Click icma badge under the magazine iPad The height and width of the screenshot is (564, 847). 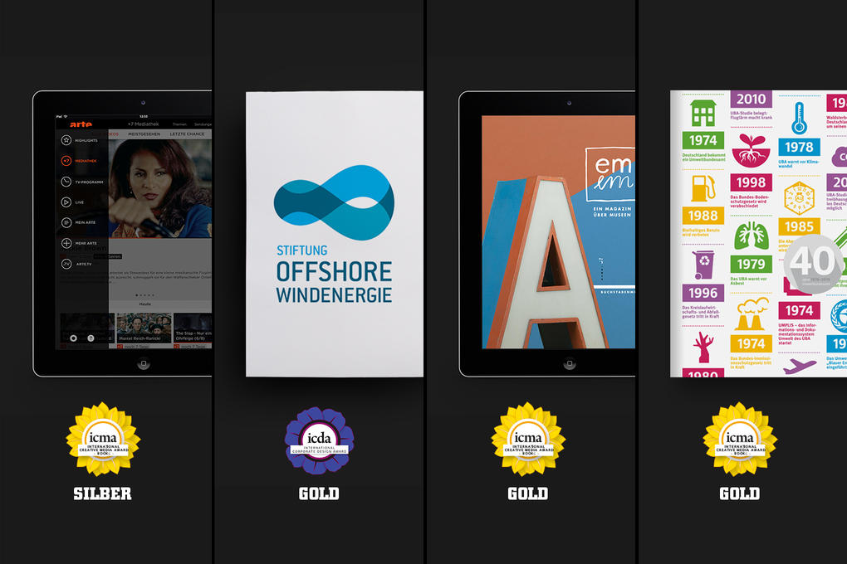528,440
